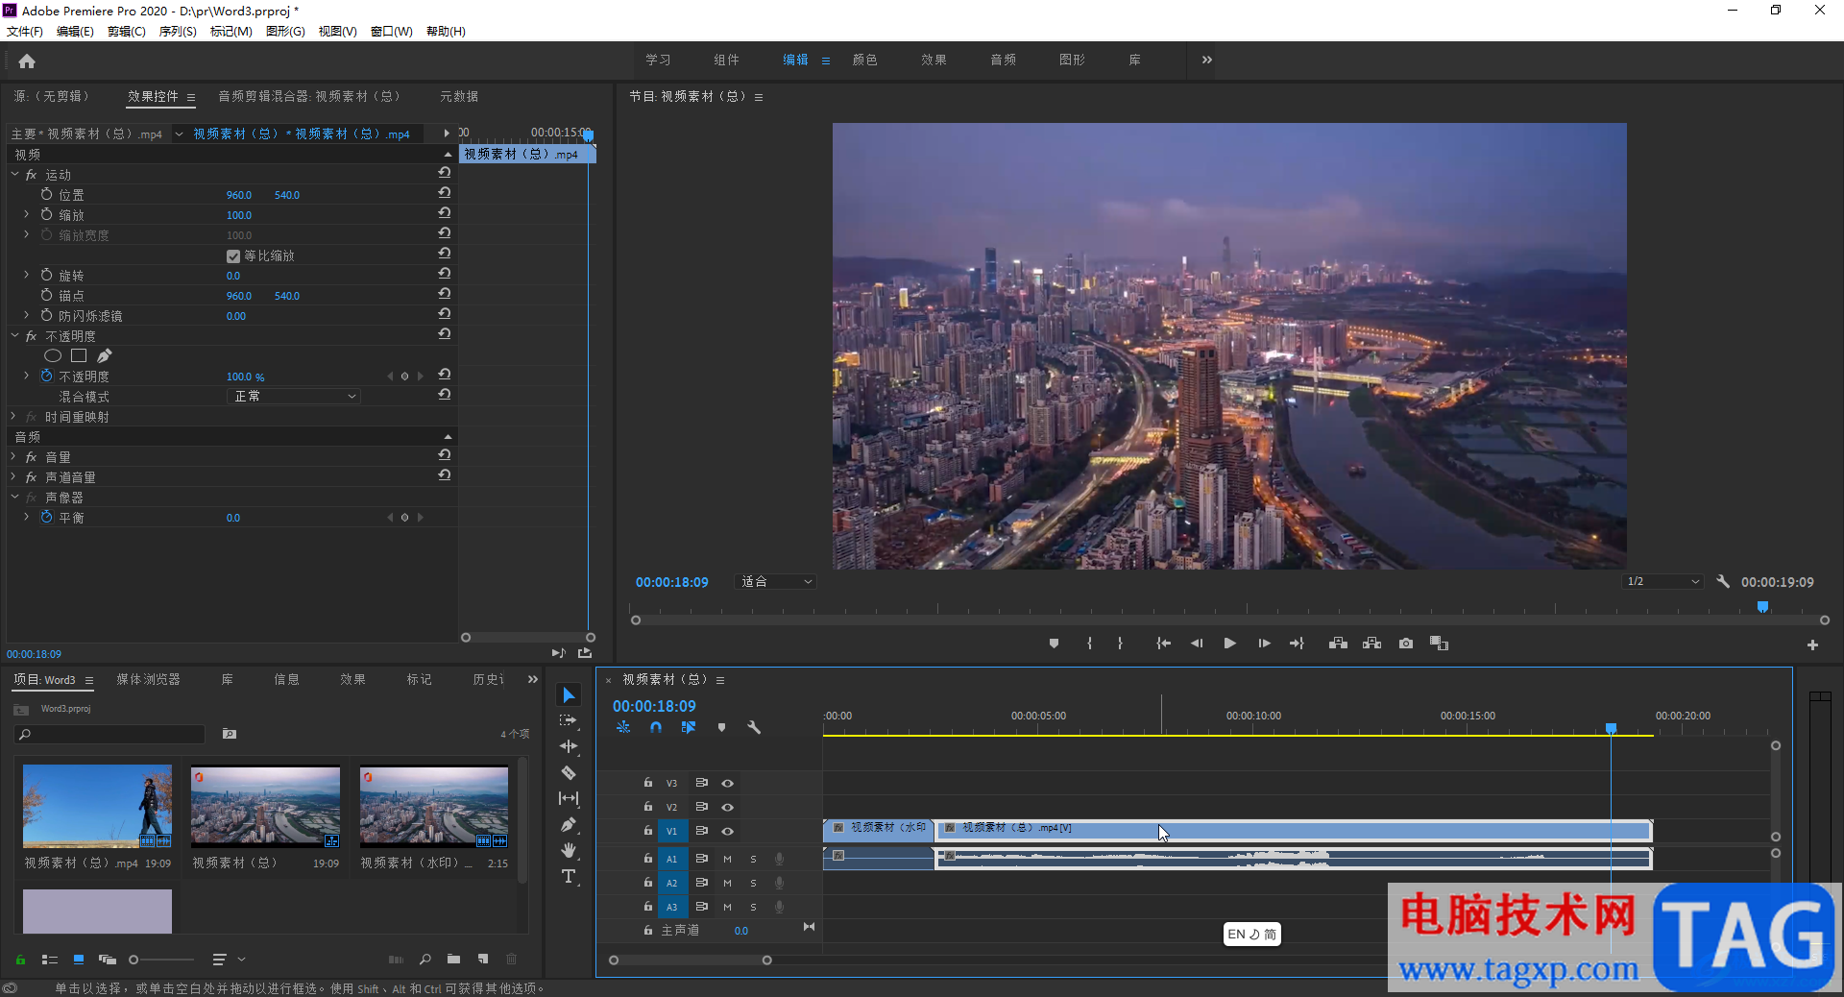This screenshot has height=997, width=1844.
Task: Expand the 时间重映射 effect section
Action: 14,417
